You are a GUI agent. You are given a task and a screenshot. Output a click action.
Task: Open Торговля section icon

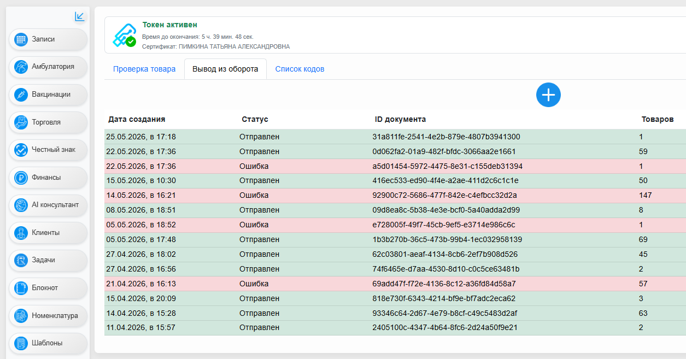tap(21, 122)
